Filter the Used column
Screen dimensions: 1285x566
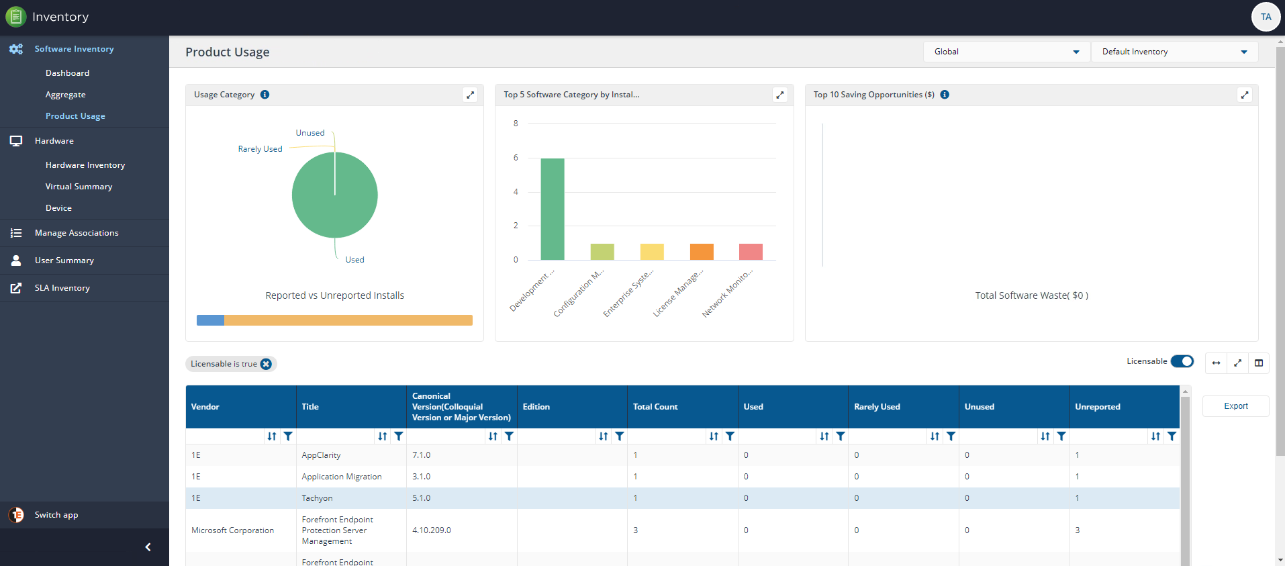841,436
